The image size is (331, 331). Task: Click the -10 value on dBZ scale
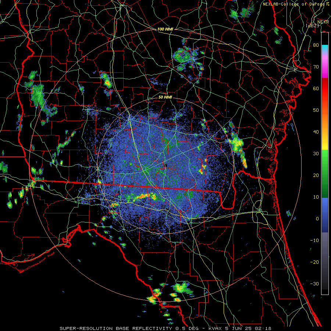click(314, 241)
